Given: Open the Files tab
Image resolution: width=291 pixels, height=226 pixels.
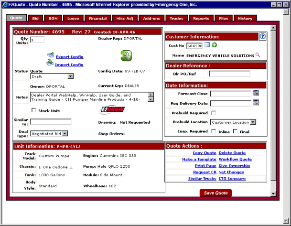Looking at the screenshot, I should tap(224, 18).
